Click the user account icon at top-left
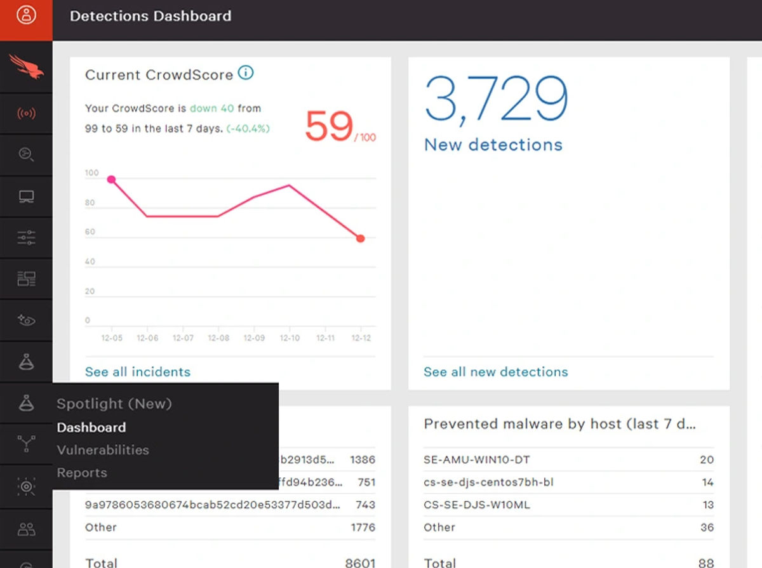The image size is (762, 568). click(26, 16)
